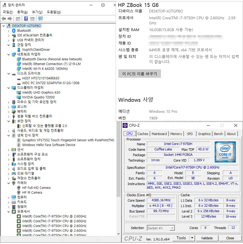Collapse the network adapters category

click(x=9, y=54)
